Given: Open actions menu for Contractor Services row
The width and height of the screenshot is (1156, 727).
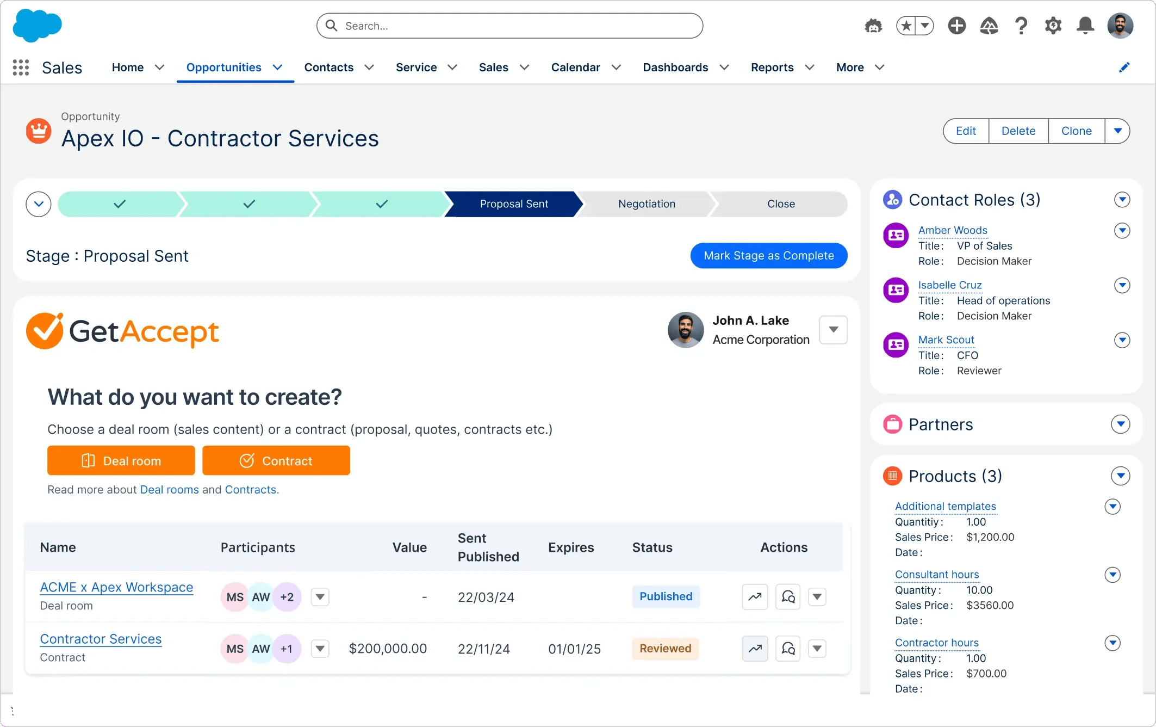Looking at the screenshot, I should point(817,649).
